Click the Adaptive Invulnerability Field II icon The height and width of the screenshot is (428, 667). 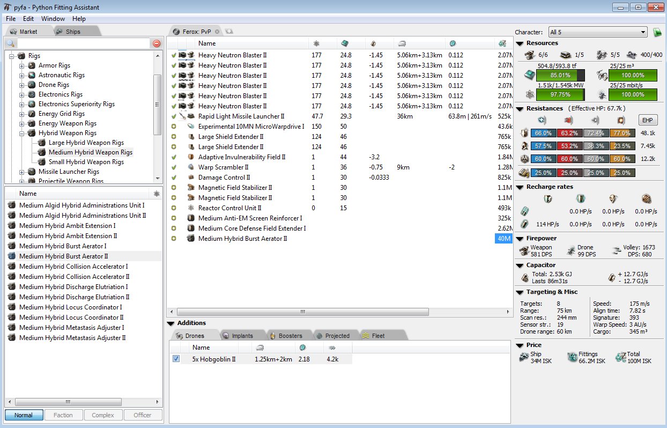pos(191,157)
